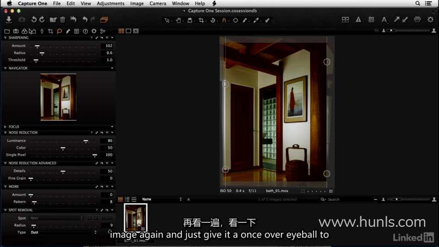Select the orange Keystone tool

pos(224,20)
